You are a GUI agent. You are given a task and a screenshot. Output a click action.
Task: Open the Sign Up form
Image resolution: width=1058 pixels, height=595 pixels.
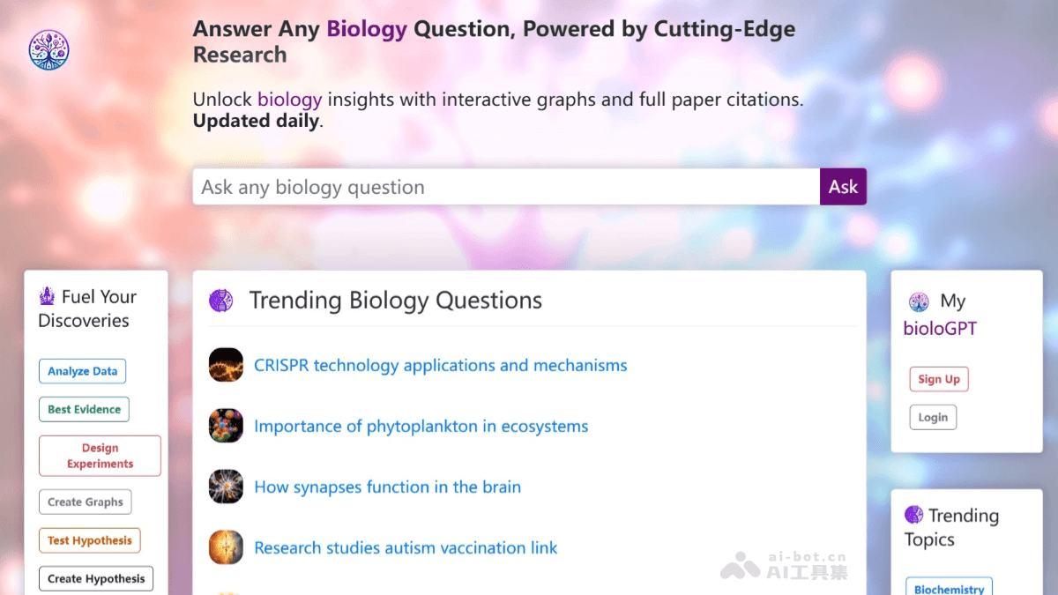pos(938,378)
